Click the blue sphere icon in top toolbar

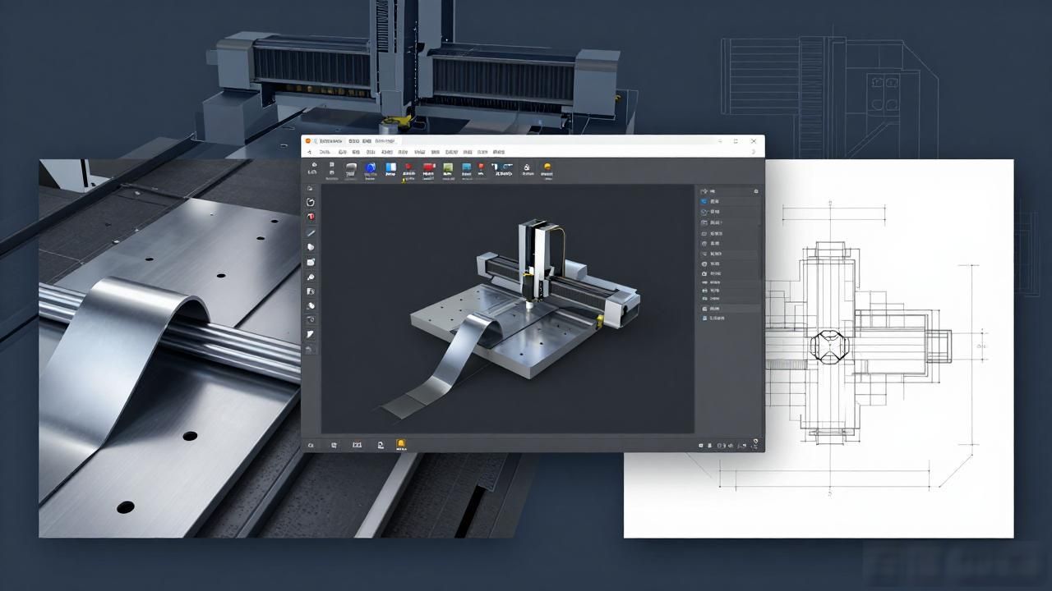371,167
